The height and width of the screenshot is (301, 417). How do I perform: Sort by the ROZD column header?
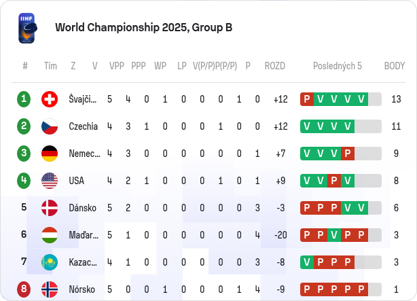coord(275,66)
